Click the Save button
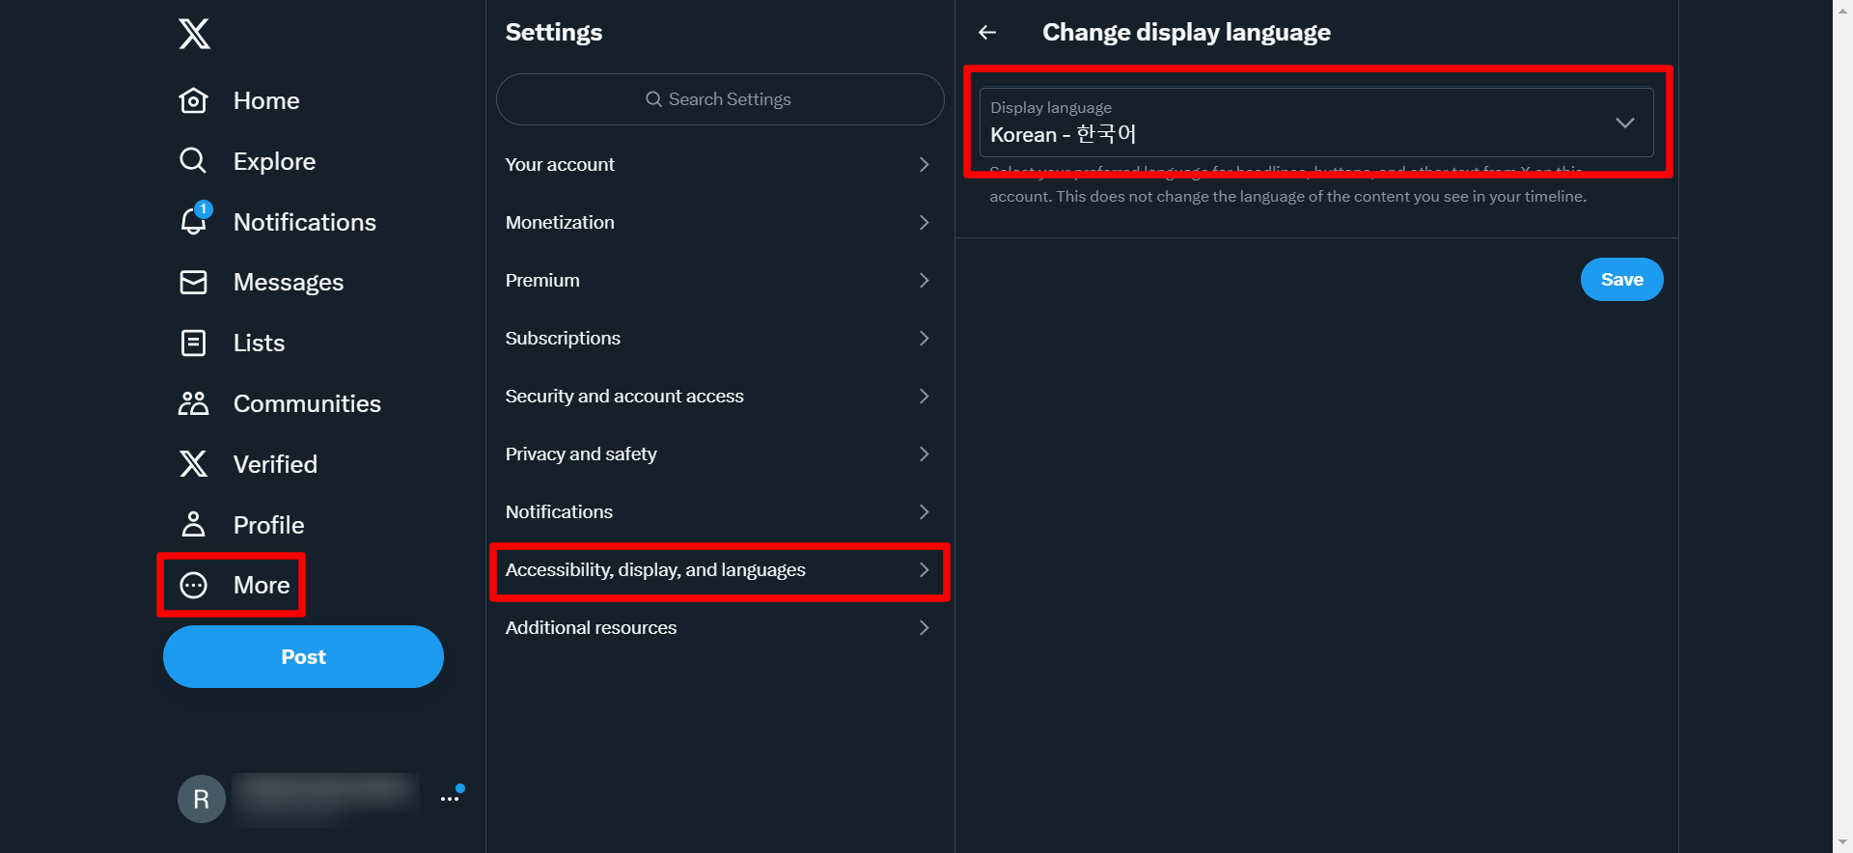 point(1621,280)
